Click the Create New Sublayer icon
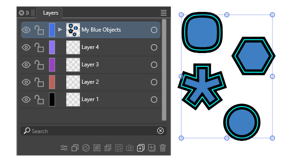Screen dimensions: 288x167 click(141, 148)
